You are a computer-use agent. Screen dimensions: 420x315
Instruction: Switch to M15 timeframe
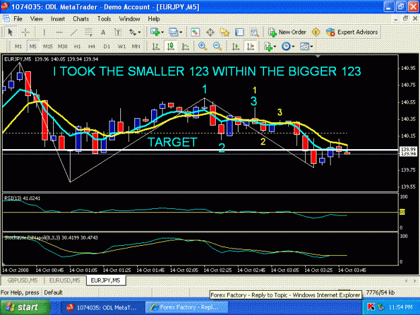48,46
